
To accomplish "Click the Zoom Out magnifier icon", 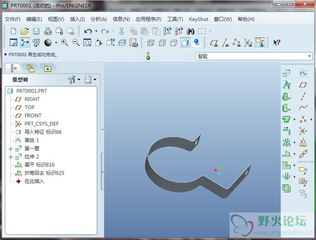I will pos(76,43).
